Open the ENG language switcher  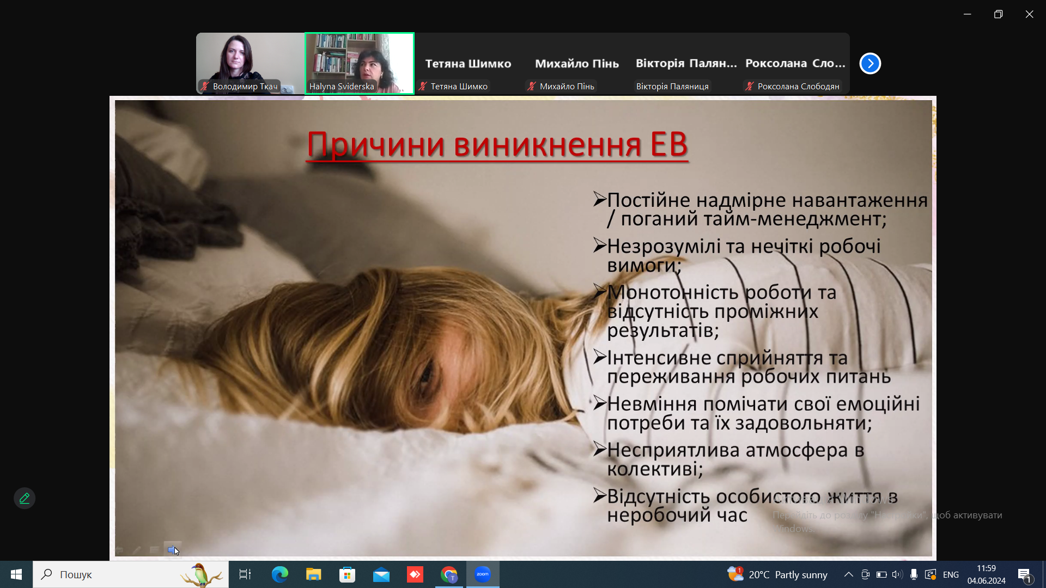(x=951, y=574)
